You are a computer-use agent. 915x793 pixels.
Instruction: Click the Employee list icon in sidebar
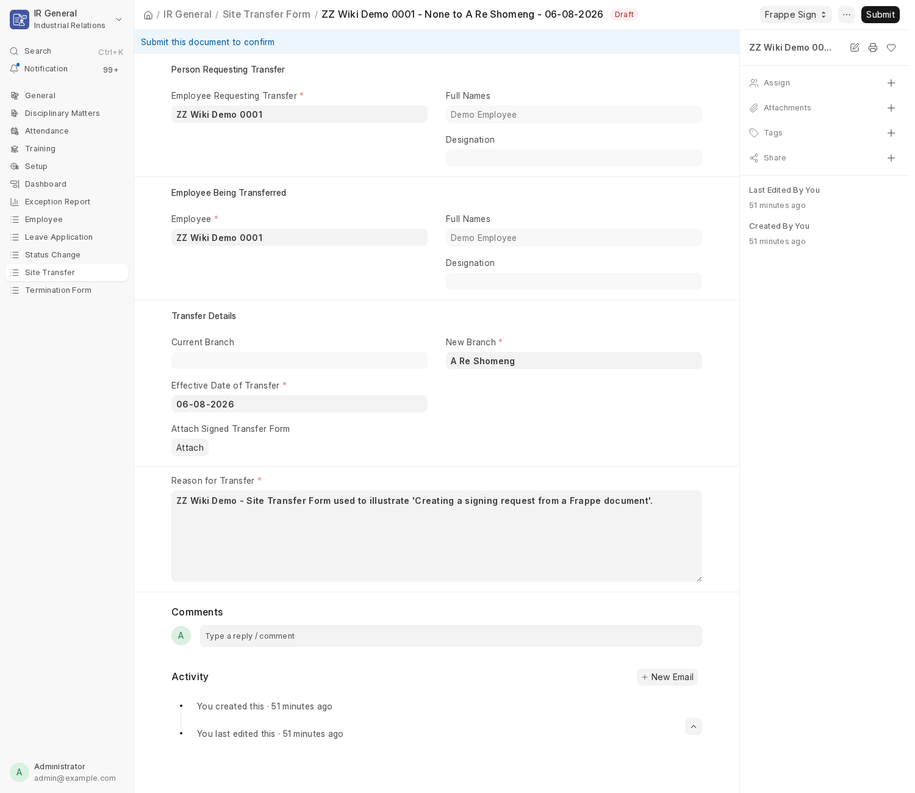pos(15,220)
